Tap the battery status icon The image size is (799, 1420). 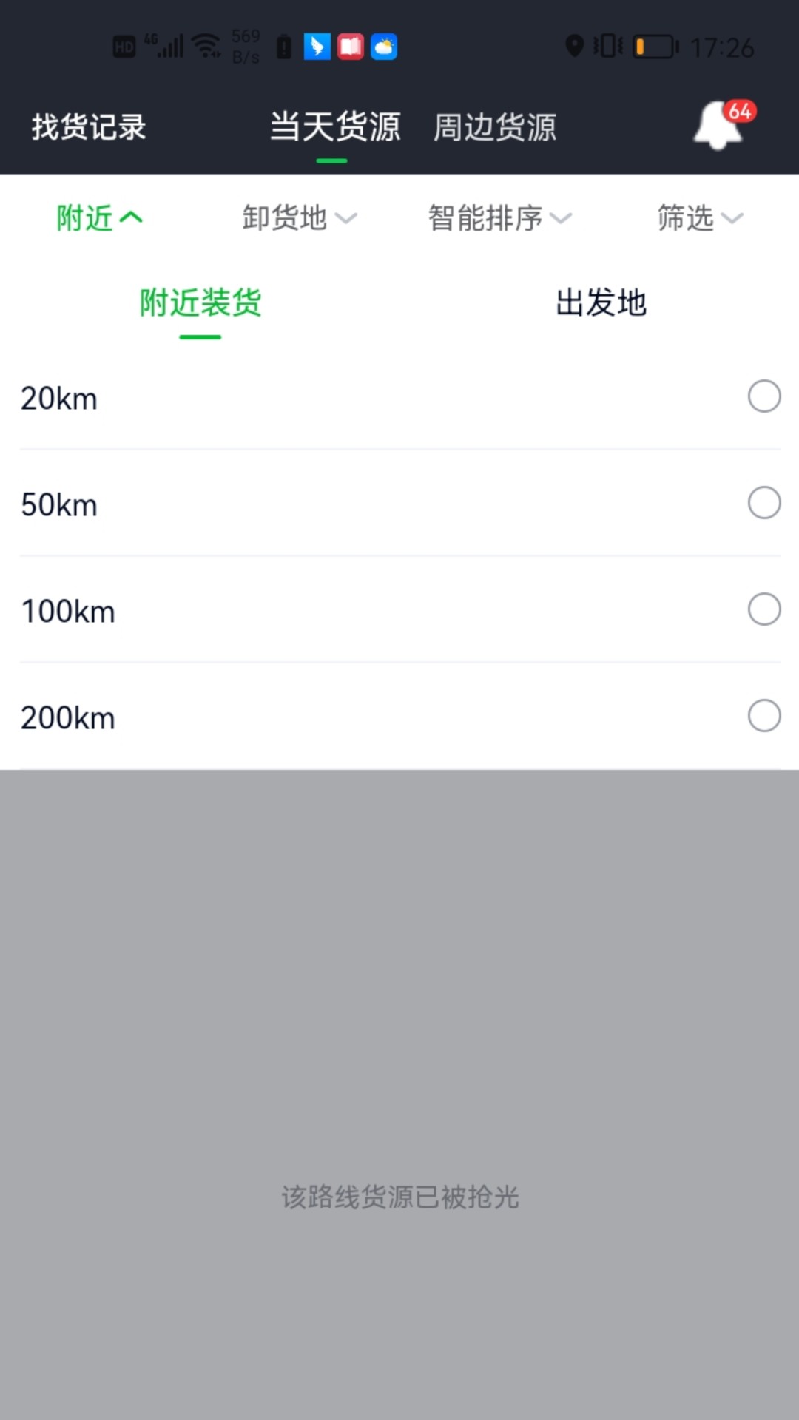655,47
